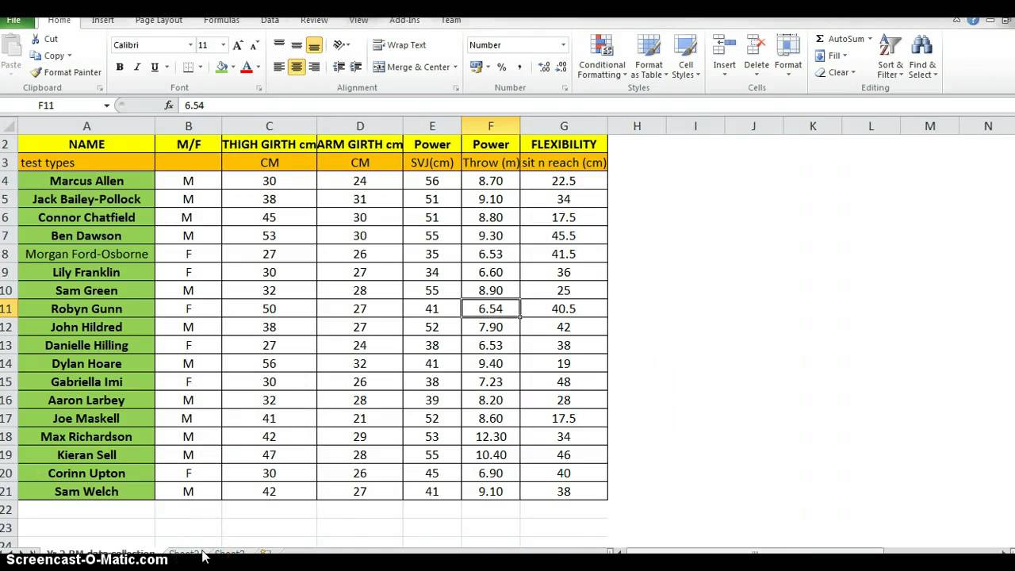Screen dimensions: 1015x571
Task: Apply borders with the Borders icon
Action: tap(188, 67)
